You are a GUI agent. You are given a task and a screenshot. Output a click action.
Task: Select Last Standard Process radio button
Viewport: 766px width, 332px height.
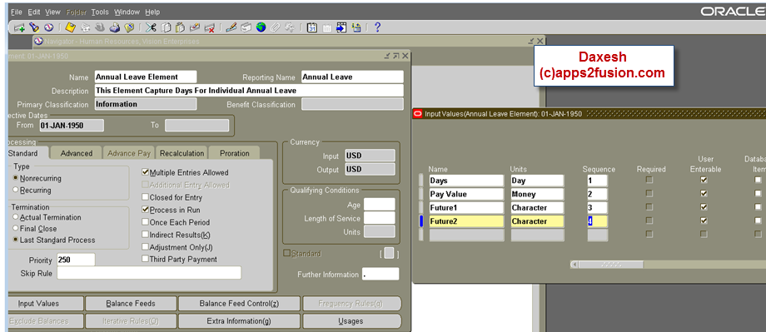16,240
